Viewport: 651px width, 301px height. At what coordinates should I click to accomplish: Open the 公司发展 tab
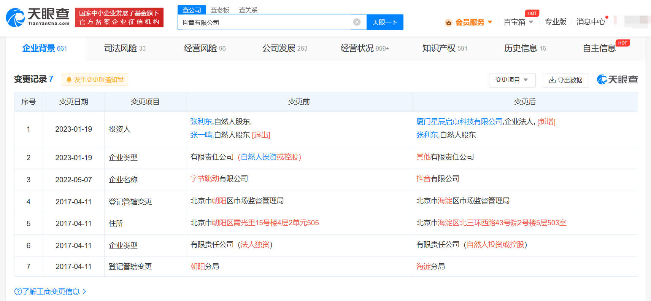pos(285,48)
